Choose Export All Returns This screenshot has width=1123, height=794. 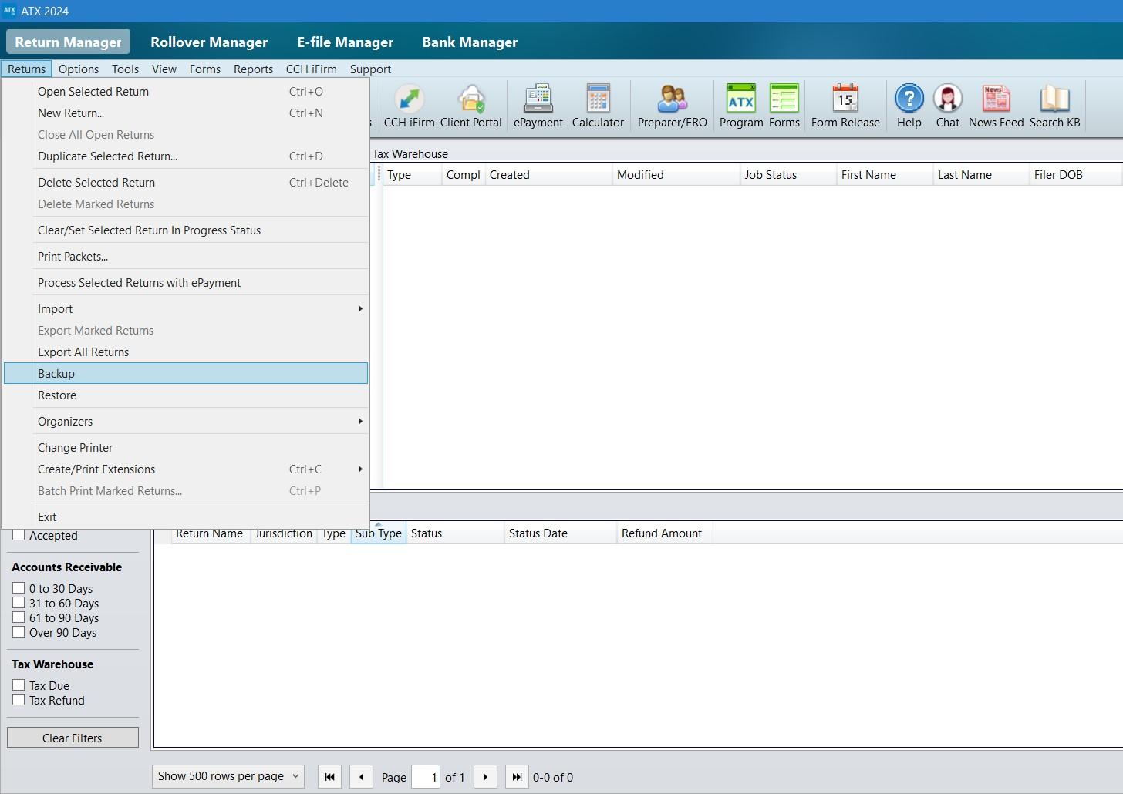click(x=186, y=352)
